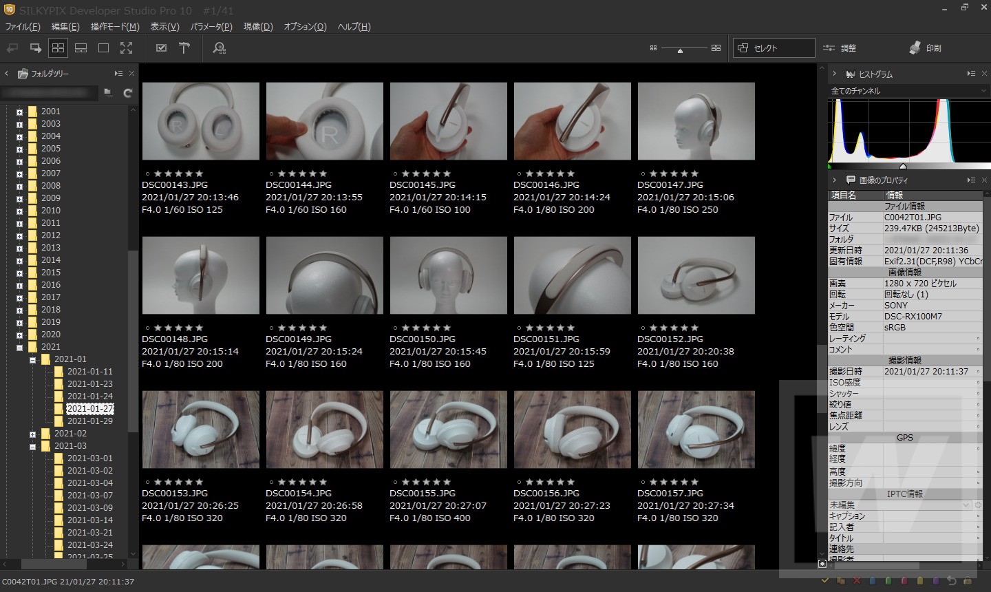991x592 pixels.
Task: Click the undo arrow icon in the status bar
Action: point(952,581)
